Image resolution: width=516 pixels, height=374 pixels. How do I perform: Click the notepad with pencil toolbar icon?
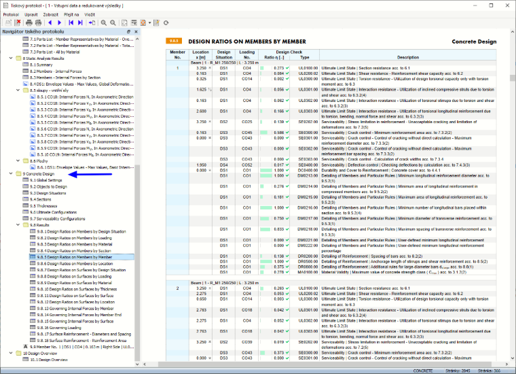click(x=156, y=22)
